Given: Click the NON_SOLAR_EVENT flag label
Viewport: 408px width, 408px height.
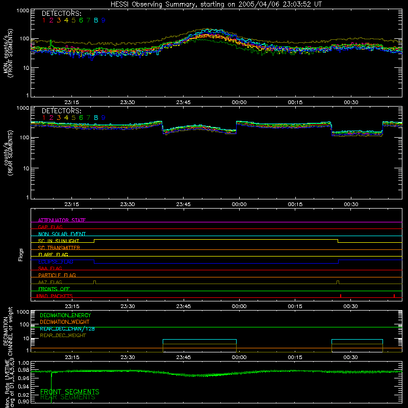Looking at the screenshot, I should coord(62,234).
